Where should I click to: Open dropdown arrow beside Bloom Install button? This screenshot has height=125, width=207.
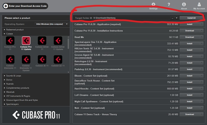(202, 76)
